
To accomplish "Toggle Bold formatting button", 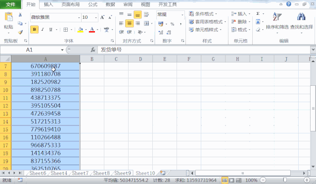I will pyautogui.click(x=35, y=30).
